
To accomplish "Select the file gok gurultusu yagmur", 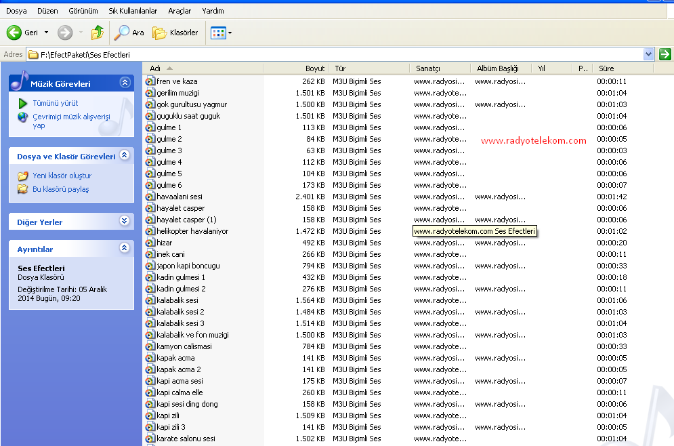I will tap(192, 104).
